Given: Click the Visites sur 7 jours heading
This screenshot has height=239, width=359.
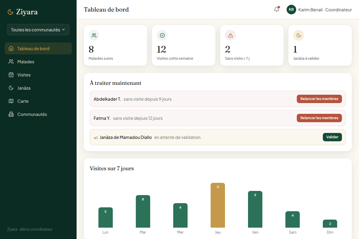Looking at the screenshot, I should pyautogui.click(x=112, y=168).
